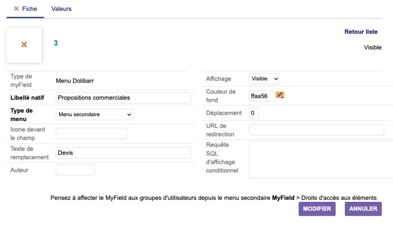Open the Fiche tab
Viewport: 393px width, 226px height.
pos(26,9)
